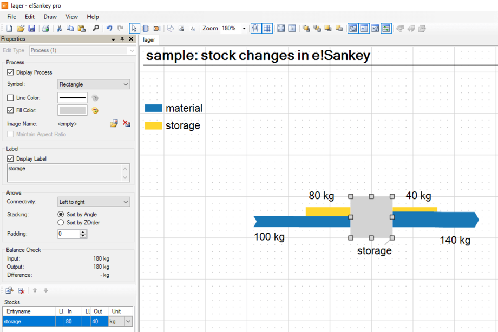
Task: Toggle the Display Label checkbox
Action: click(10, 158)
